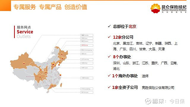
Task: Click the Guangdong marker on the map
Action: (x=52, y=86)
